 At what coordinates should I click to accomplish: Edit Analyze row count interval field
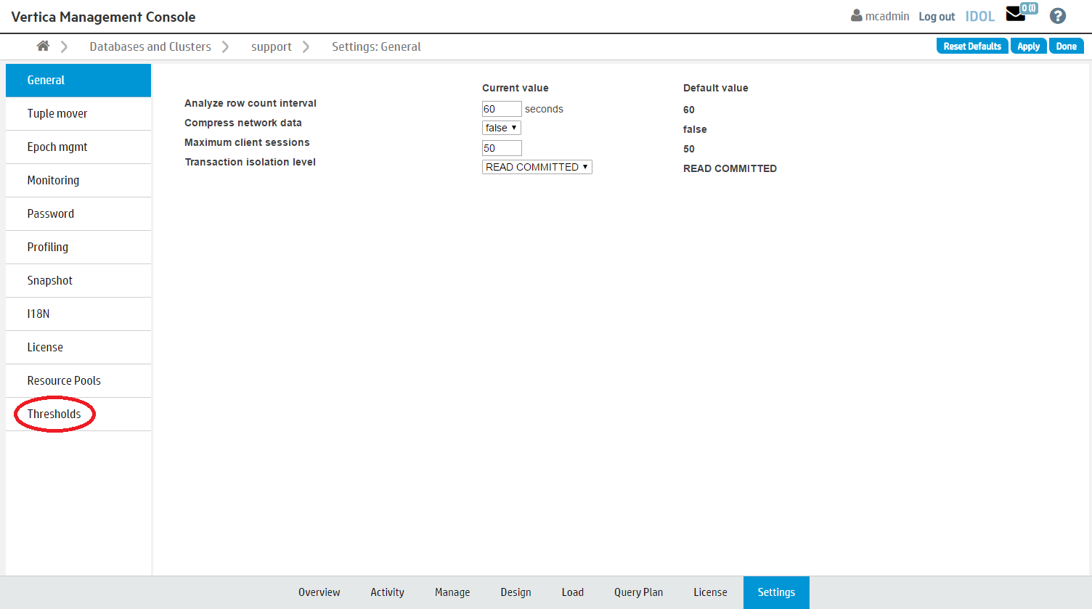[502, 109]
